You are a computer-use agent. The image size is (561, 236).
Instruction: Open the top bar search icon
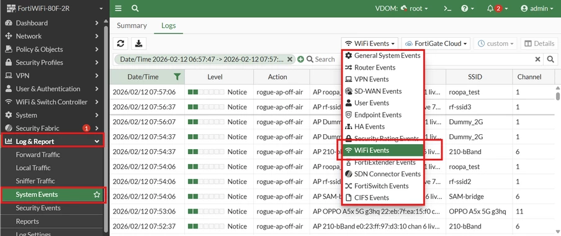(135, 8)
